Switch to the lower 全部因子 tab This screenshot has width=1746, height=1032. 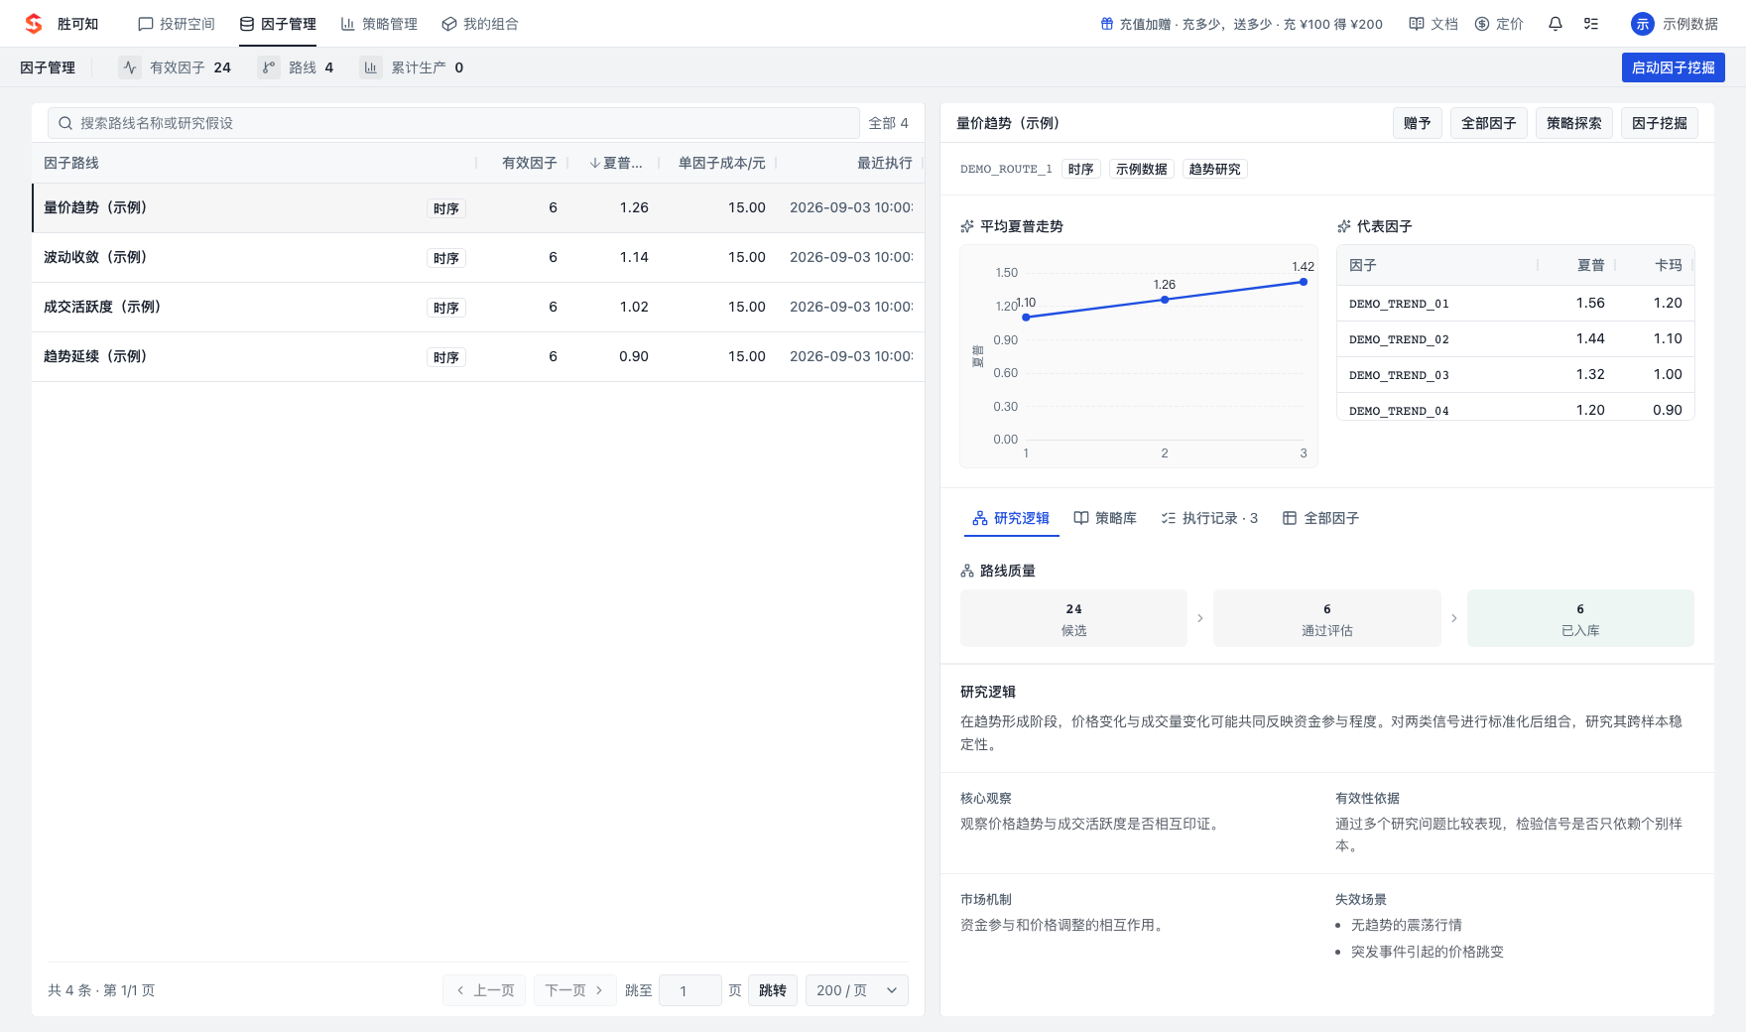[1320, 518]
